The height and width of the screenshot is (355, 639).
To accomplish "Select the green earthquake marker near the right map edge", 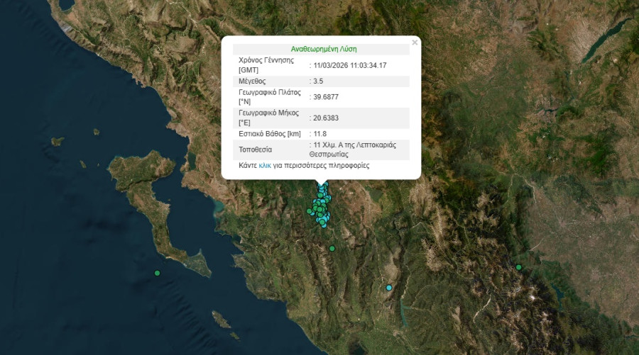I will [x=519, y=267].
